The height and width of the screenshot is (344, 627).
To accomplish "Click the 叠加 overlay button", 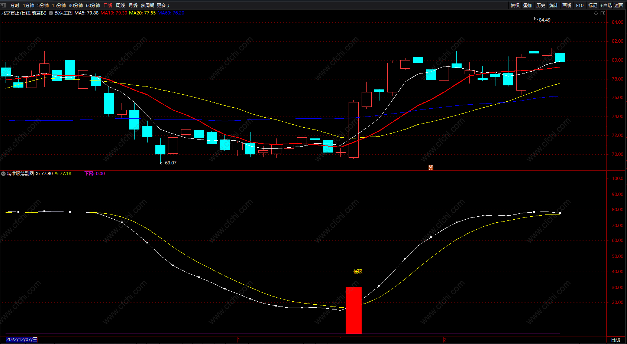I will coord(528,6).
